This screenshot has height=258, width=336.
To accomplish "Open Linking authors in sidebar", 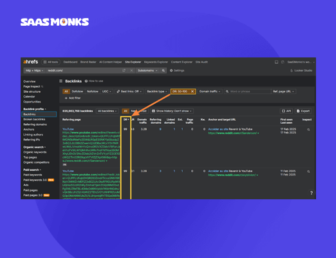I will point(33,135).
